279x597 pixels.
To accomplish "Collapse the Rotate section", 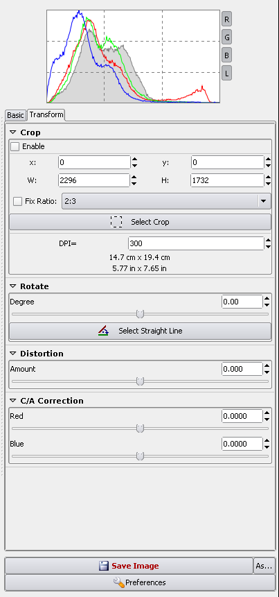I will [13, 286].
